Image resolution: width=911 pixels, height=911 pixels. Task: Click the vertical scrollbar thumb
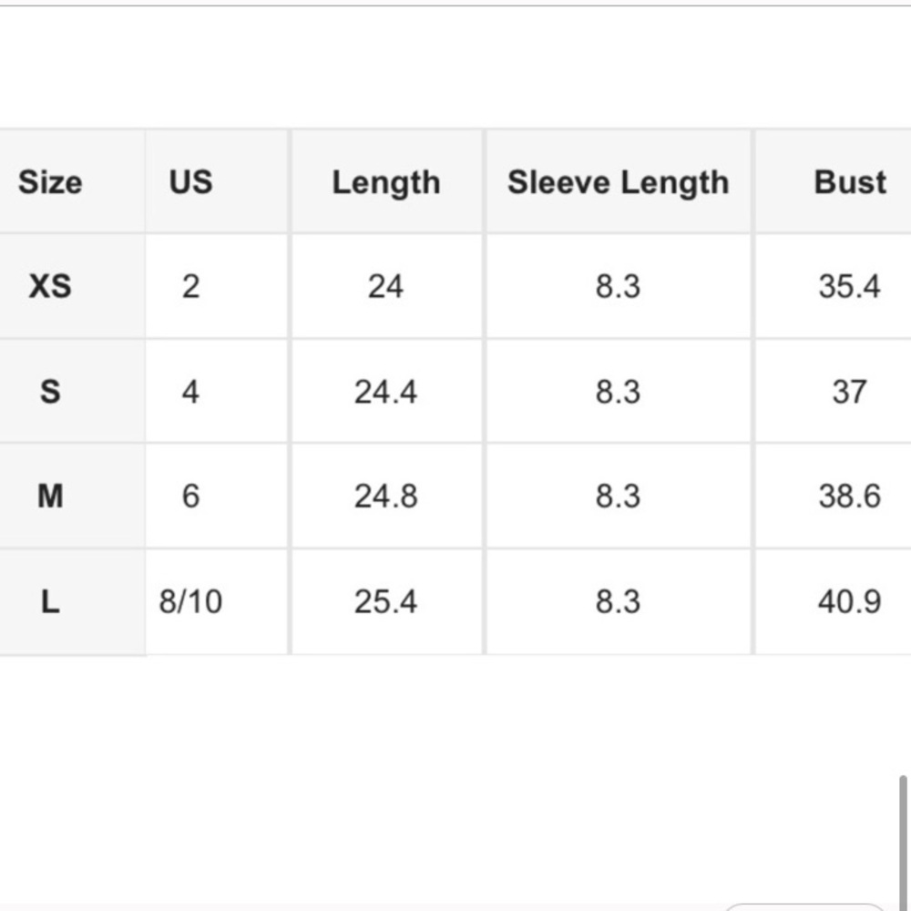(903, 843)
